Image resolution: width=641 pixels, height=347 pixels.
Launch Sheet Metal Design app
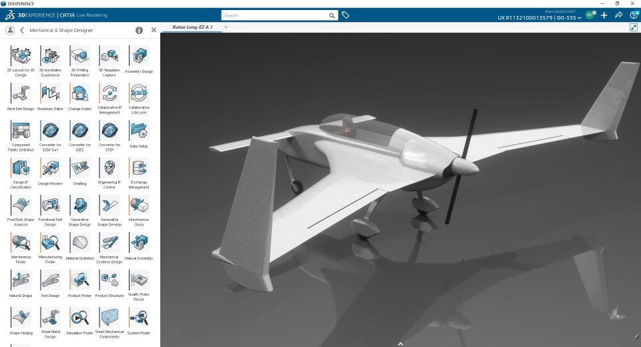50,318
